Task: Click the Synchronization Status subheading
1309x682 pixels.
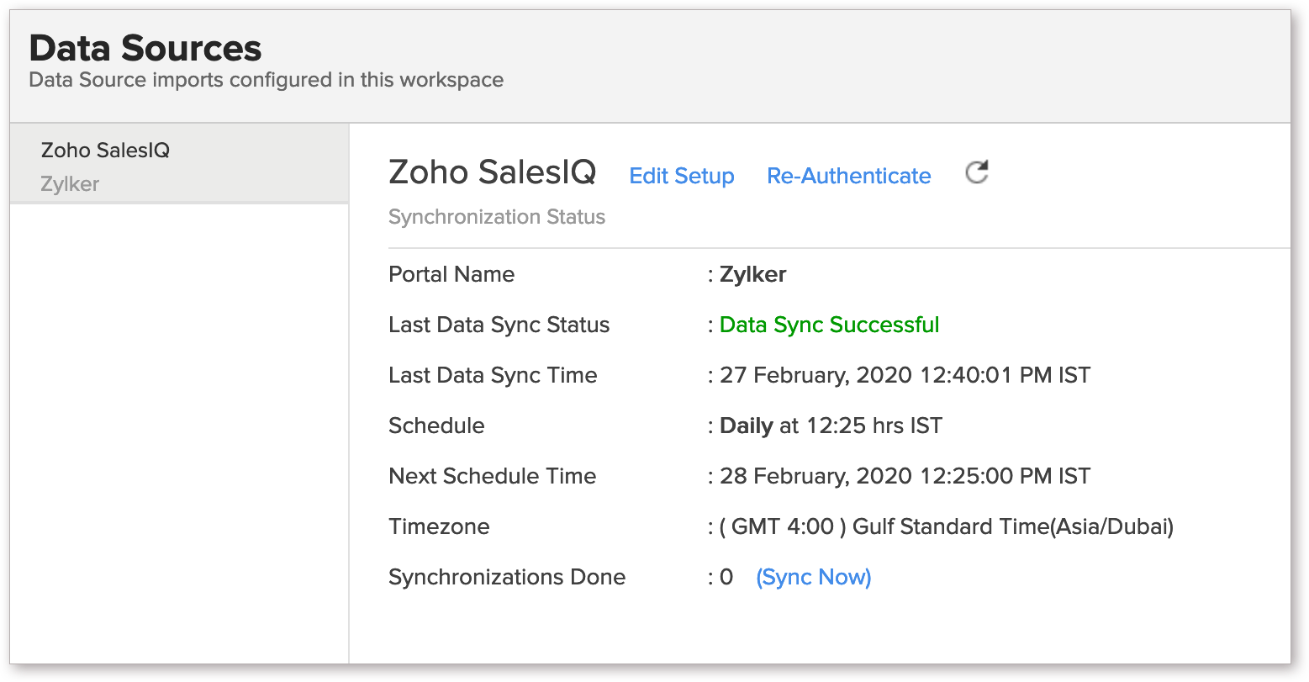Action: click(496, 217)
